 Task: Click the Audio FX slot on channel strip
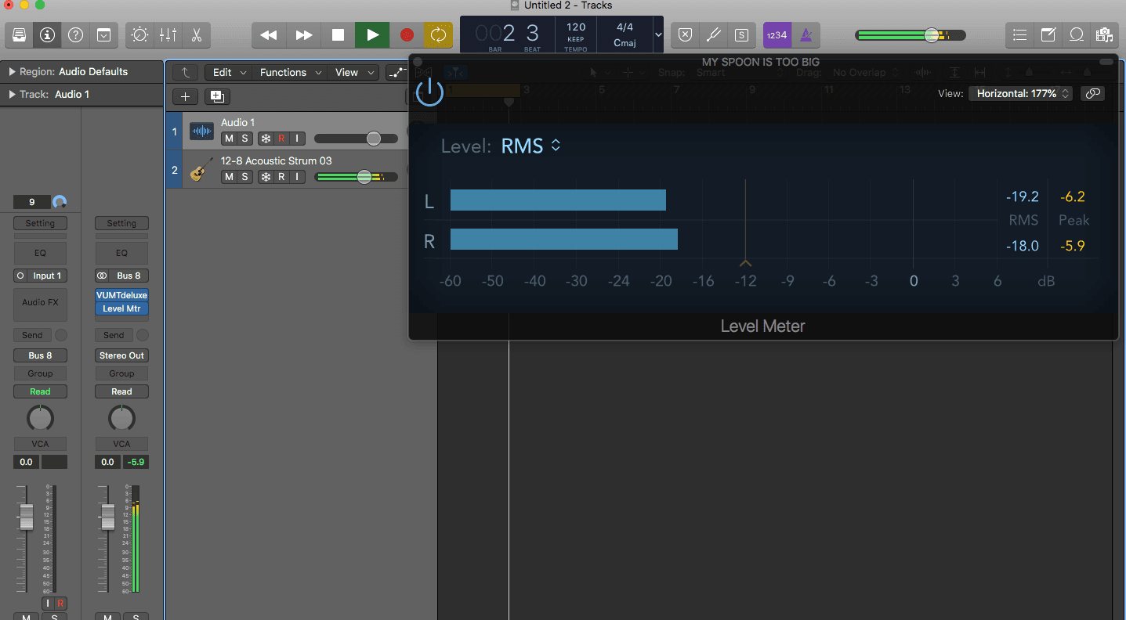click(x=40, y=303)
